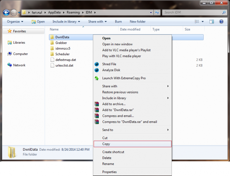Viewport: 230px width, 176px height.
Task: Click the icon for Compress to "DwnlData.rar" and email
Action: click(97, 122)
